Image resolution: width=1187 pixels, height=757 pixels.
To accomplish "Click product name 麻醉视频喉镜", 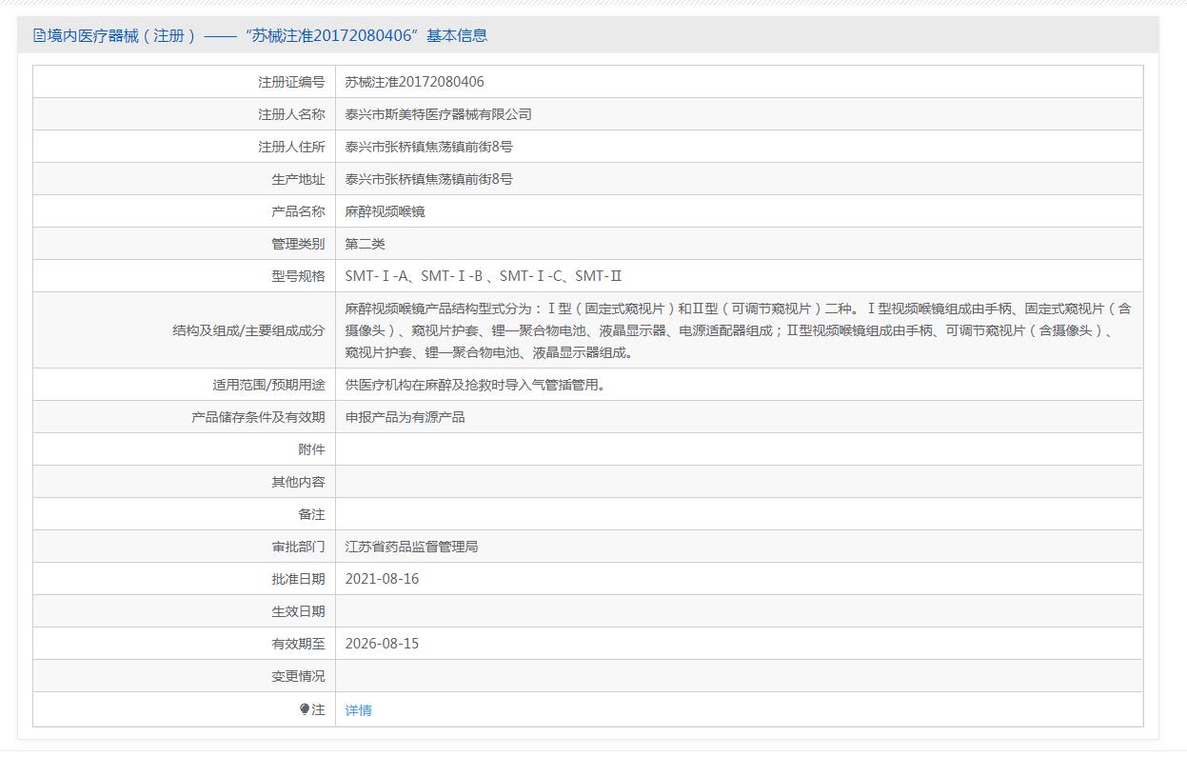I will click(385, 211).
